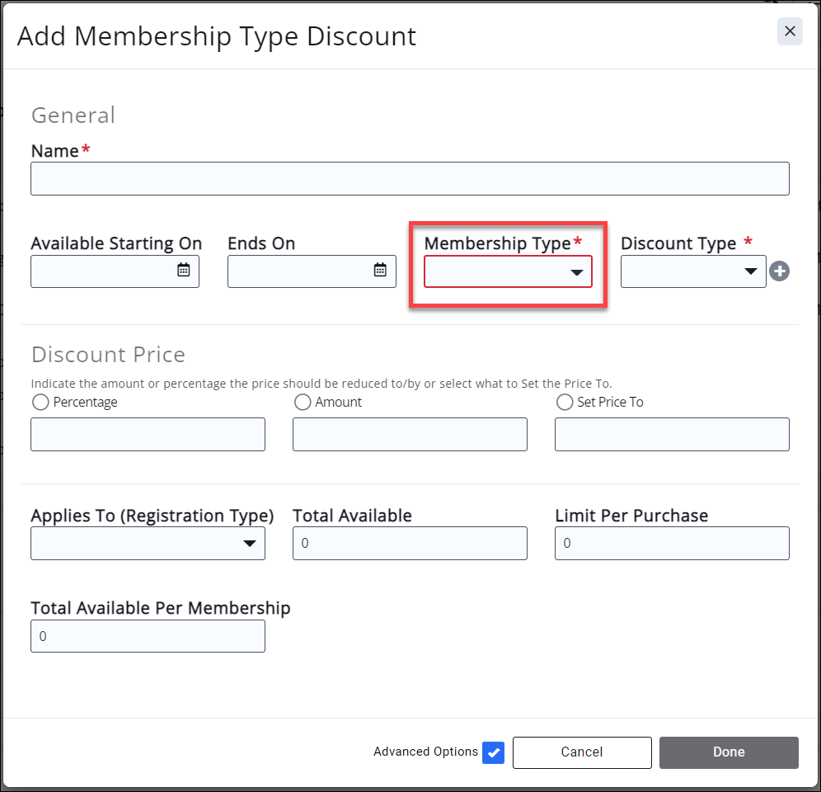The height and width of the screenshot is (792, 821).
Task: Click the Ends On date field
Action: [300, 271]
